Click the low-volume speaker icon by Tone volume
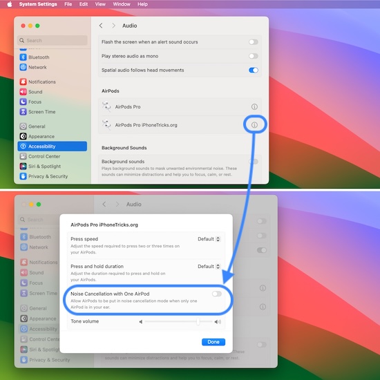This screenshot has width=380, height=380. pos(140,322)
